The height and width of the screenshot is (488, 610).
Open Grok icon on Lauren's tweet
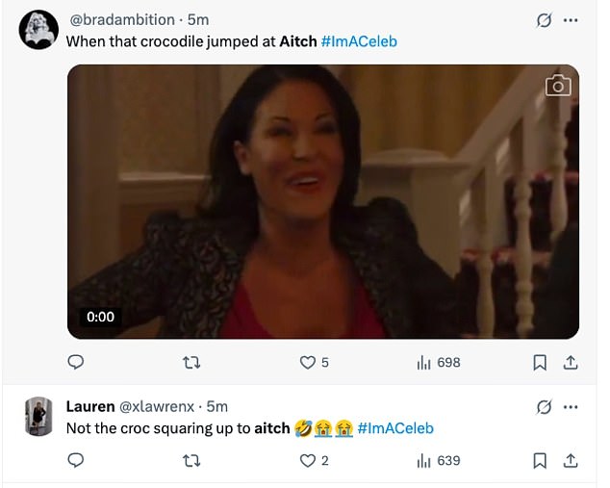pos(544,406)
